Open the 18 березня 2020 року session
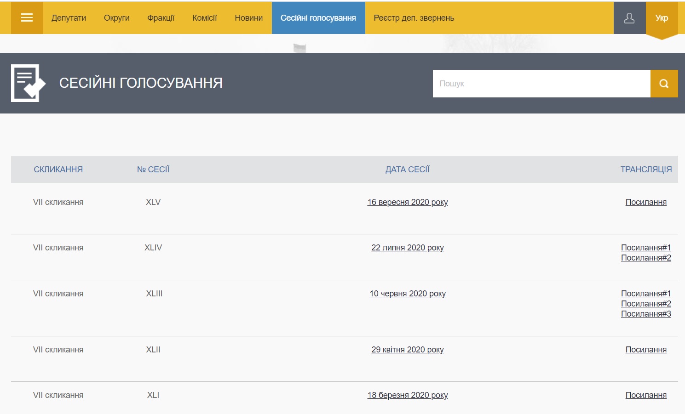 pyautogui.click(x=407, y=395)
